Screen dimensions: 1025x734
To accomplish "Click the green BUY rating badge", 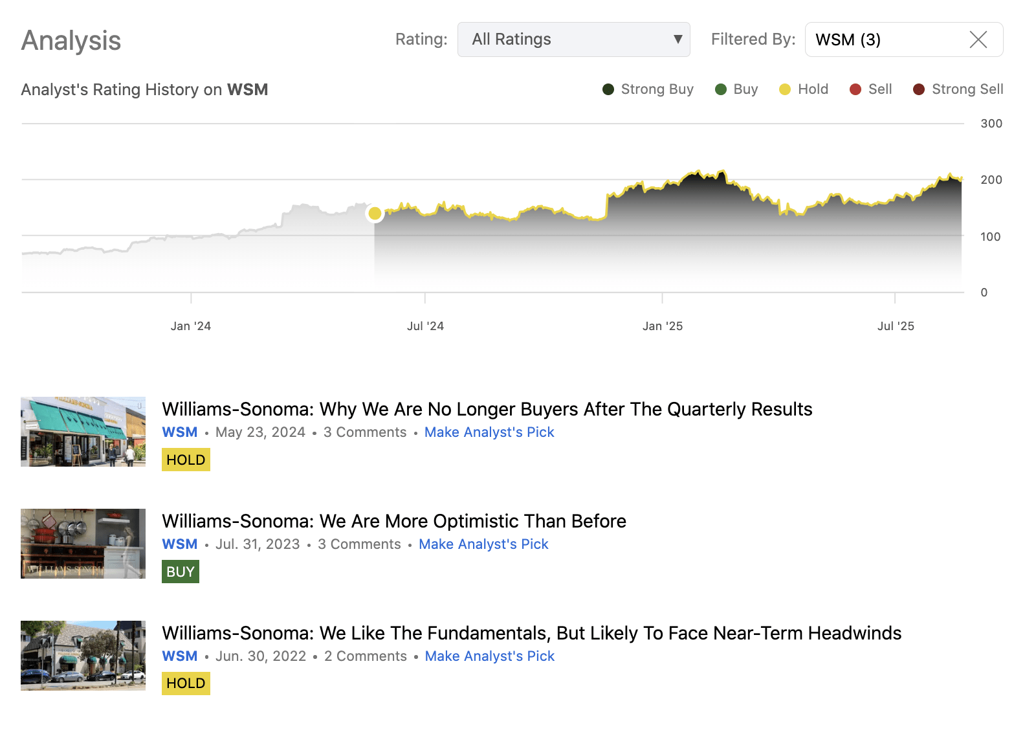I will (180, 572).
